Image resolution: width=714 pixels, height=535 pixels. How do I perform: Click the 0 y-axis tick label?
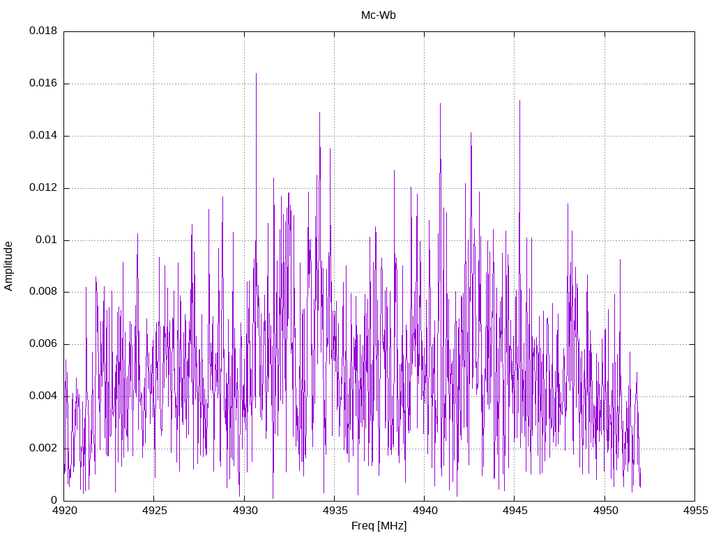(x=54, y=500)
